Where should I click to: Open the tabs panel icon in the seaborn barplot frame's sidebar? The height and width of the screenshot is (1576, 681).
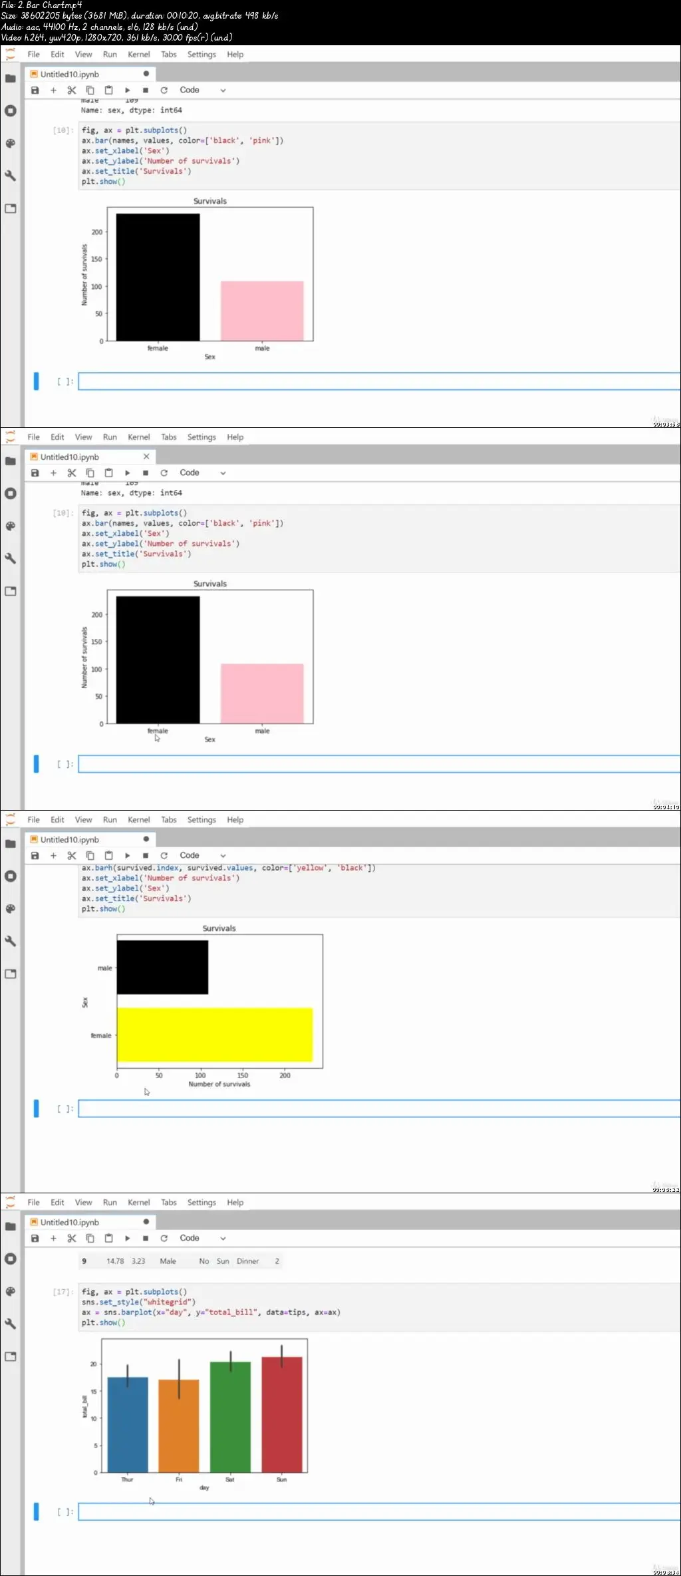[11, 1356]
